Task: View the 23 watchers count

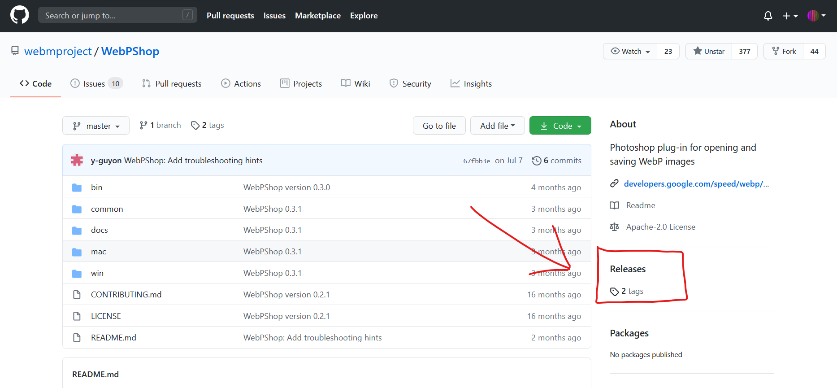Action: (x=668, y=51)
